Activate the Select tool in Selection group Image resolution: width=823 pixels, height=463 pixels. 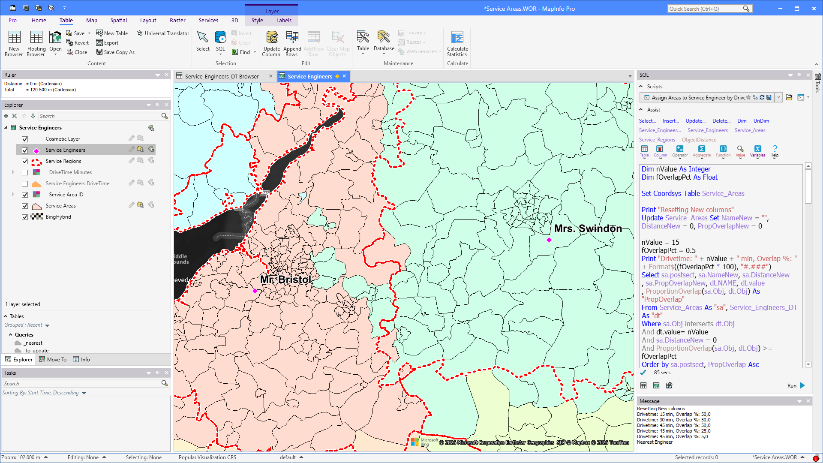(x=203, y=41)
